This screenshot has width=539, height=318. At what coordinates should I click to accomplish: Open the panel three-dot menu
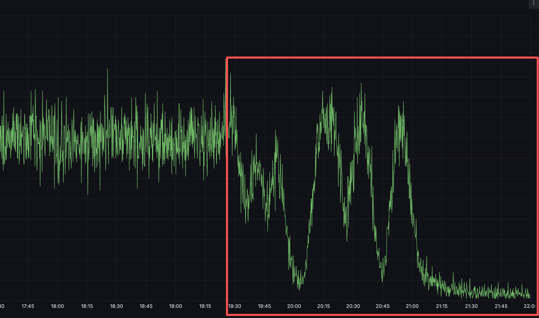(534, 3)
